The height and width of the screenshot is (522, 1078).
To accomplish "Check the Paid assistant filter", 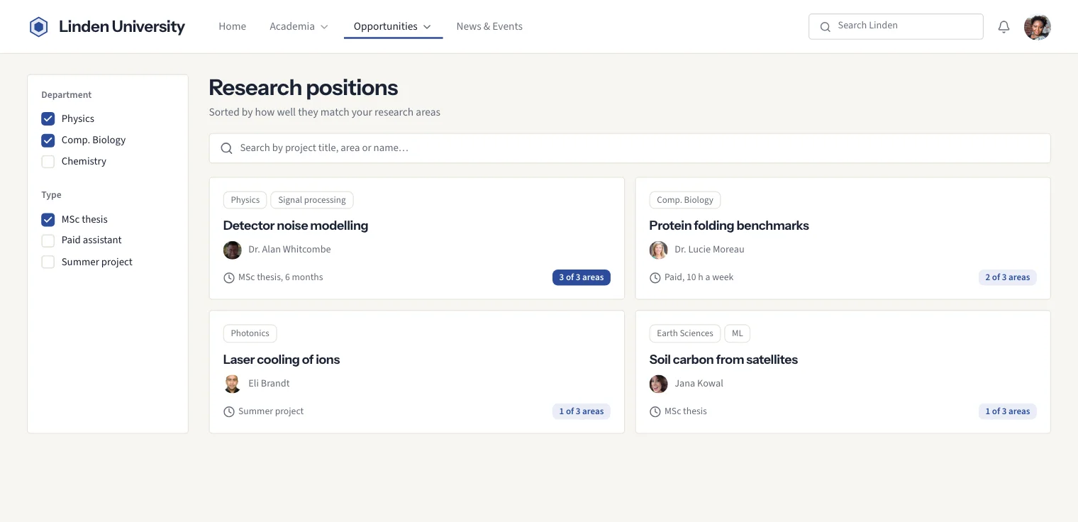I will [x=48, y=240].
